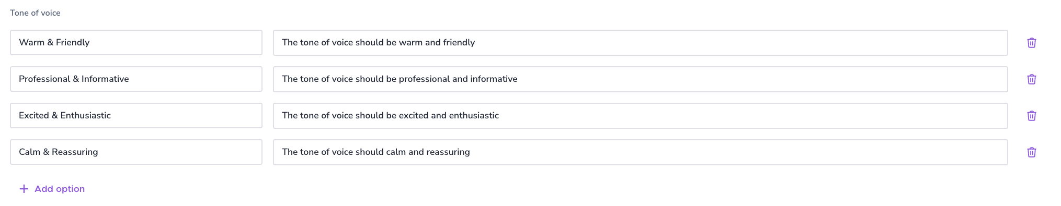Select the Excited & Enthusiastic name field
This screenshot has height=206, width=1061.
(x=136, y=115)
